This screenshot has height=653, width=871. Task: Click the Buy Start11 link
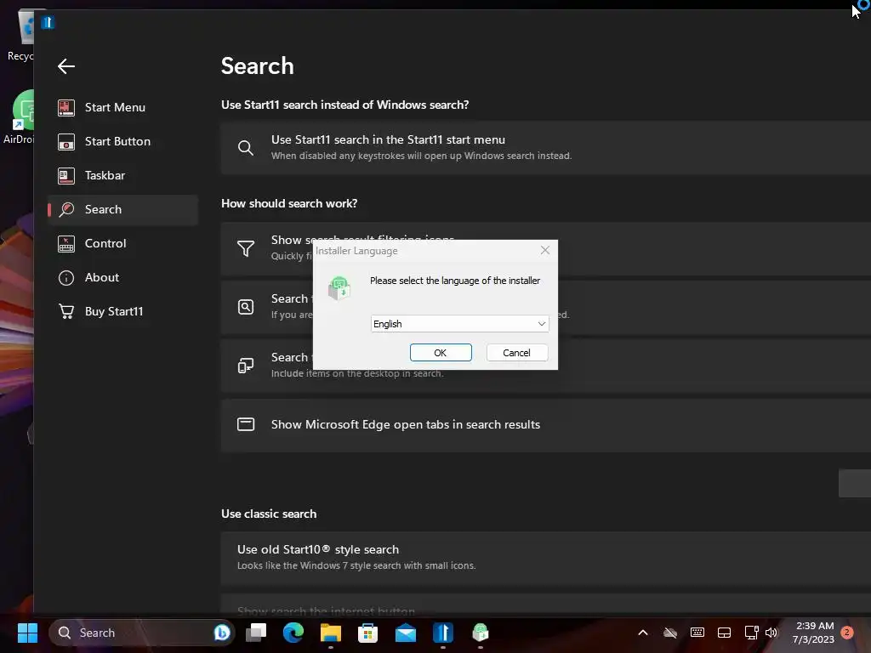point(122,311)
